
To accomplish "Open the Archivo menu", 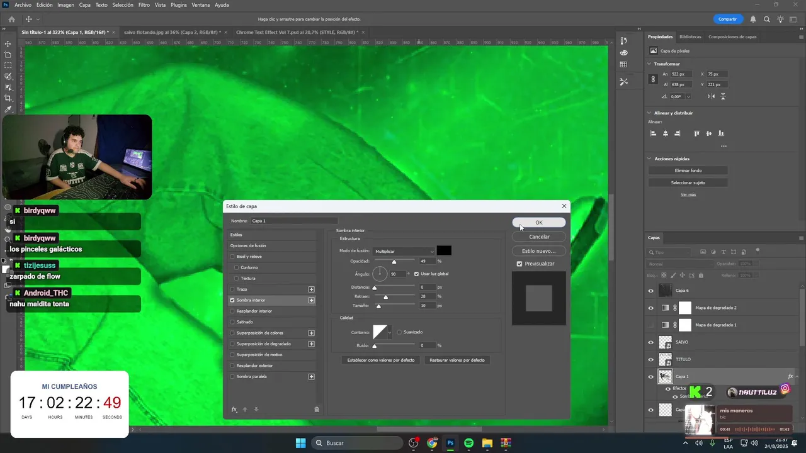I will pyautogui.click(x=23, y=5).
